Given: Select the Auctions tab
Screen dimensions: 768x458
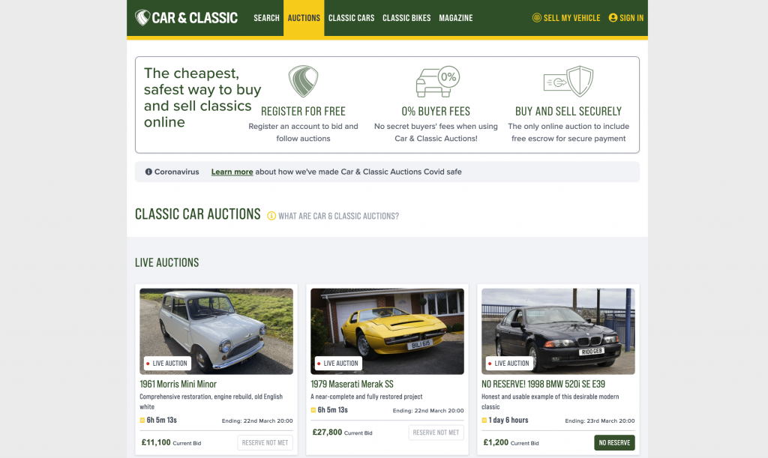Looking at the screenshot, I should point(304,18).
